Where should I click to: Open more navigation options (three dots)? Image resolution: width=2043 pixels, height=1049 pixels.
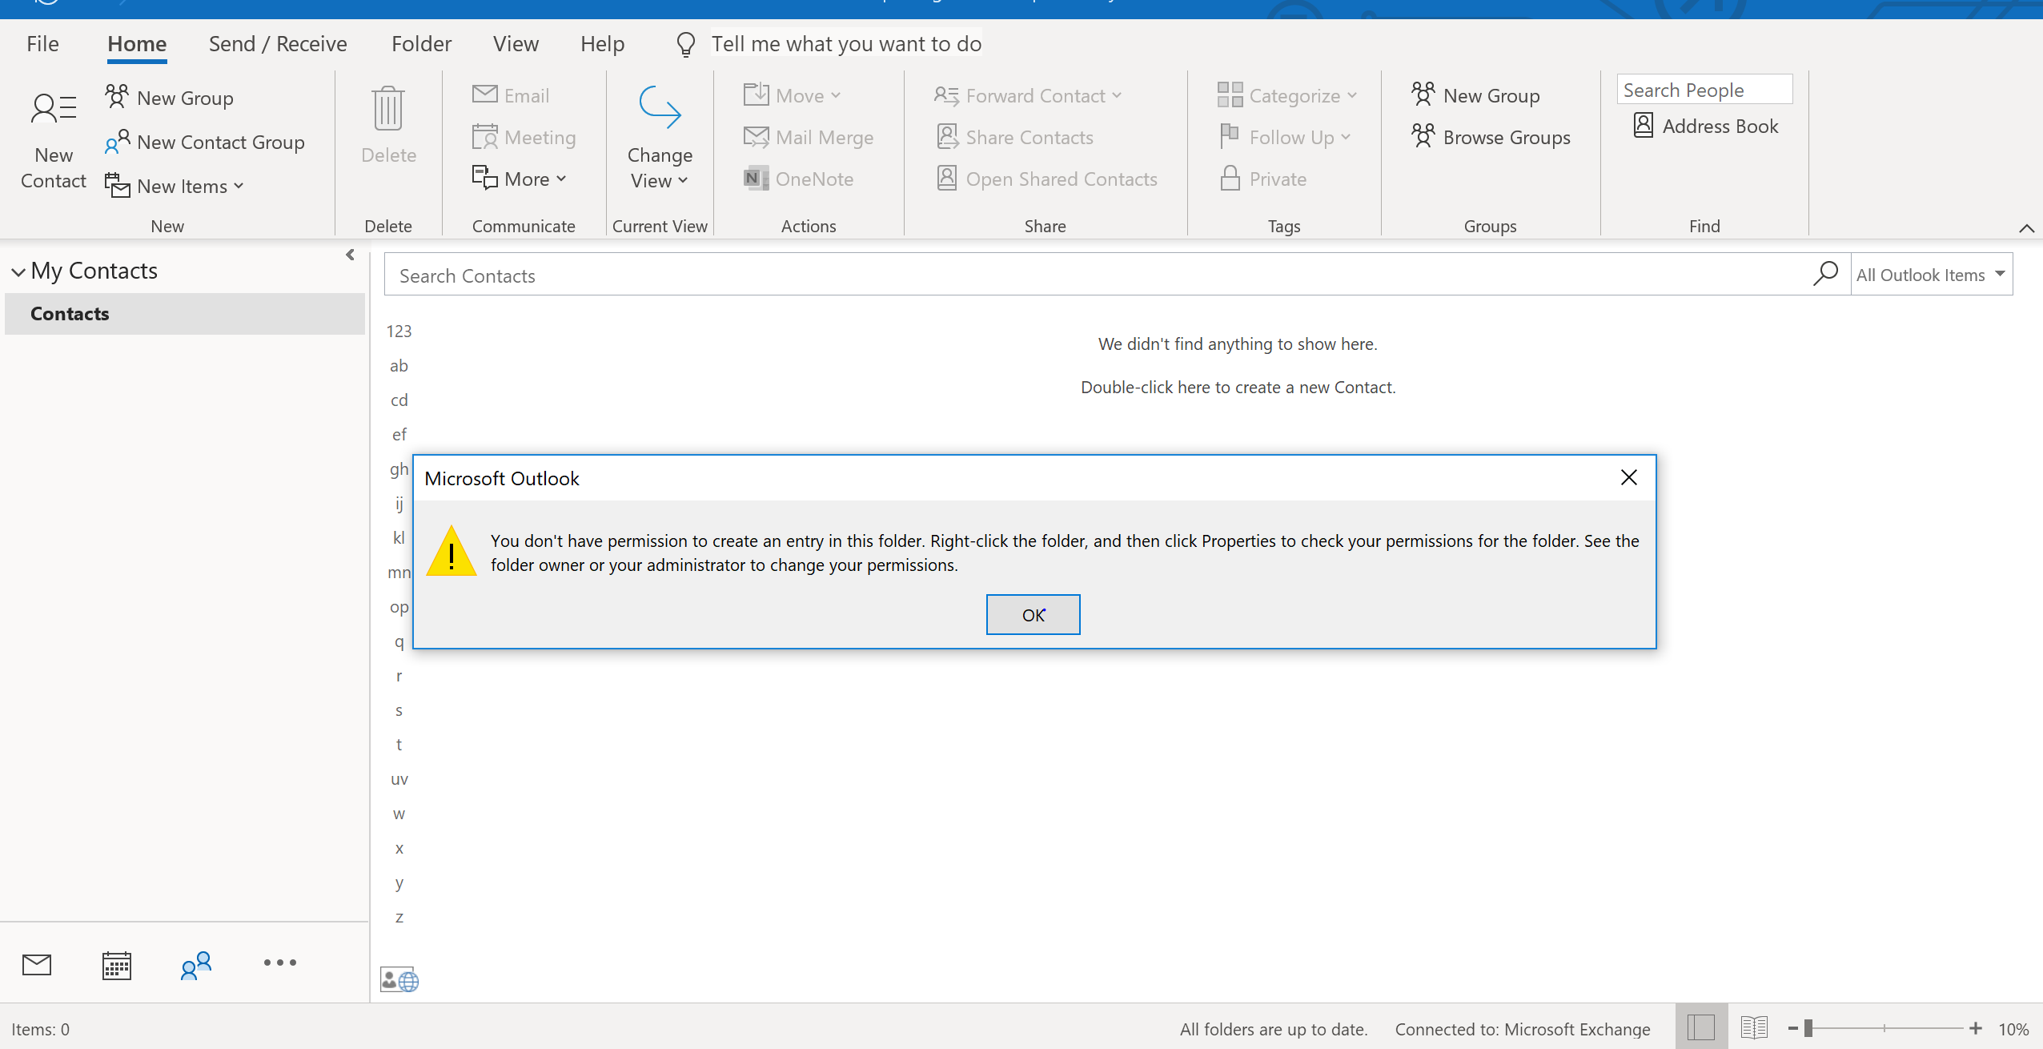coord(280,963)
